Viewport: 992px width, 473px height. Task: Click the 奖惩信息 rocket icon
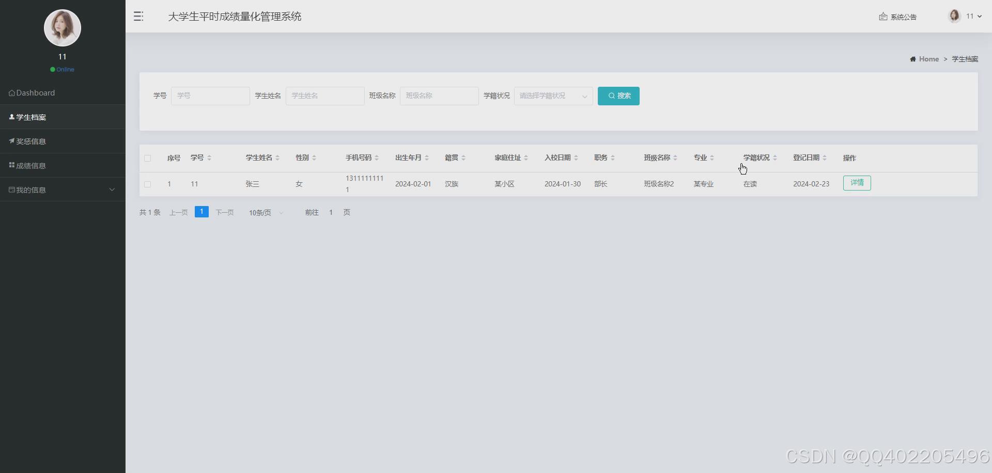click(x=11, y=141)
